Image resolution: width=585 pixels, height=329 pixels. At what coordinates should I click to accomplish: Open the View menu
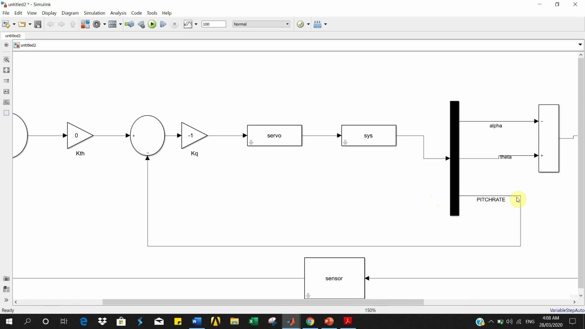coord(32,13)
